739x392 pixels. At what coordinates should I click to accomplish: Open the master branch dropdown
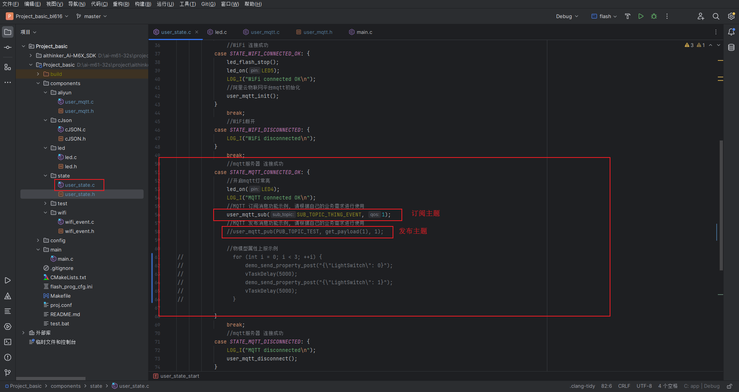92,16
